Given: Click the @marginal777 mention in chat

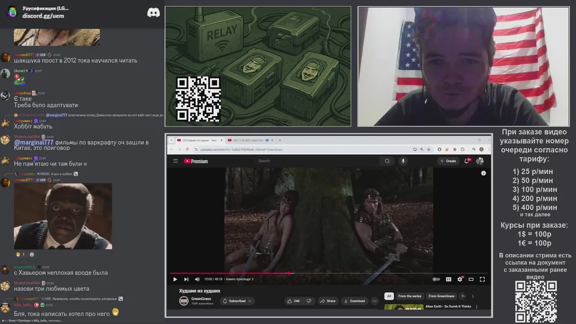Looking at the screenshot, I should coord(34,142).
